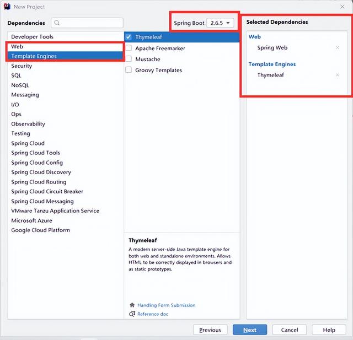
Task: Select the NoSQL category
Action: [65, 85]
